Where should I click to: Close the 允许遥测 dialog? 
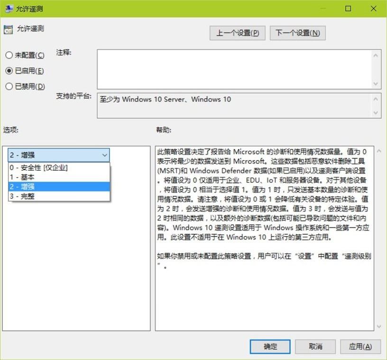(x=373, y=9)
